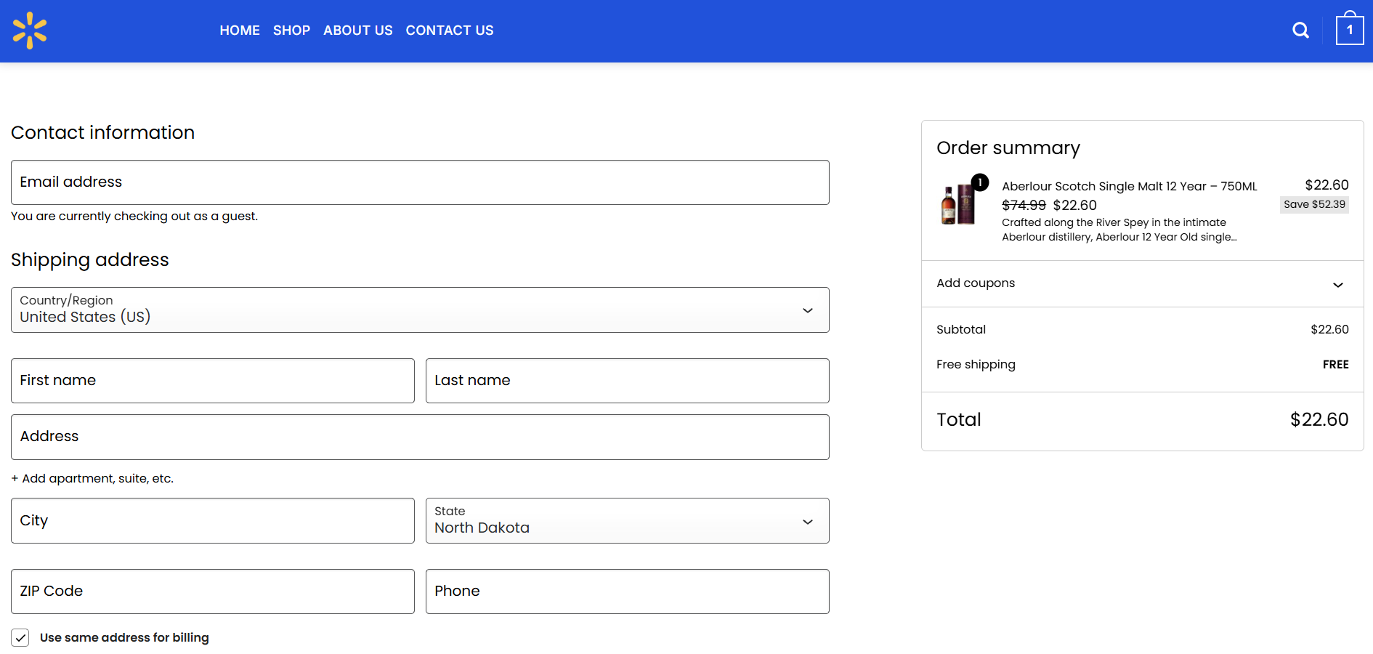Click the quantity badge on product image
Screen dimensions: 1373x654
(x=980, y=182)
